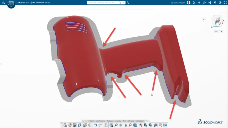Switch to the Standard tab

point(84,121)
